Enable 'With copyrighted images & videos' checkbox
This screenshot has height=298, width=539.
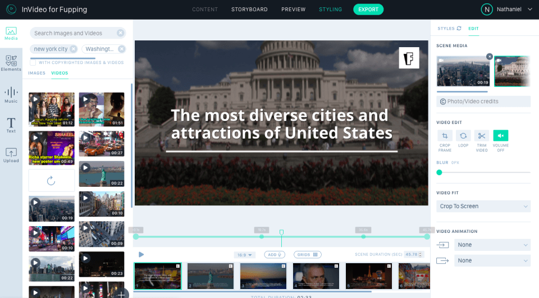point(33,62)
